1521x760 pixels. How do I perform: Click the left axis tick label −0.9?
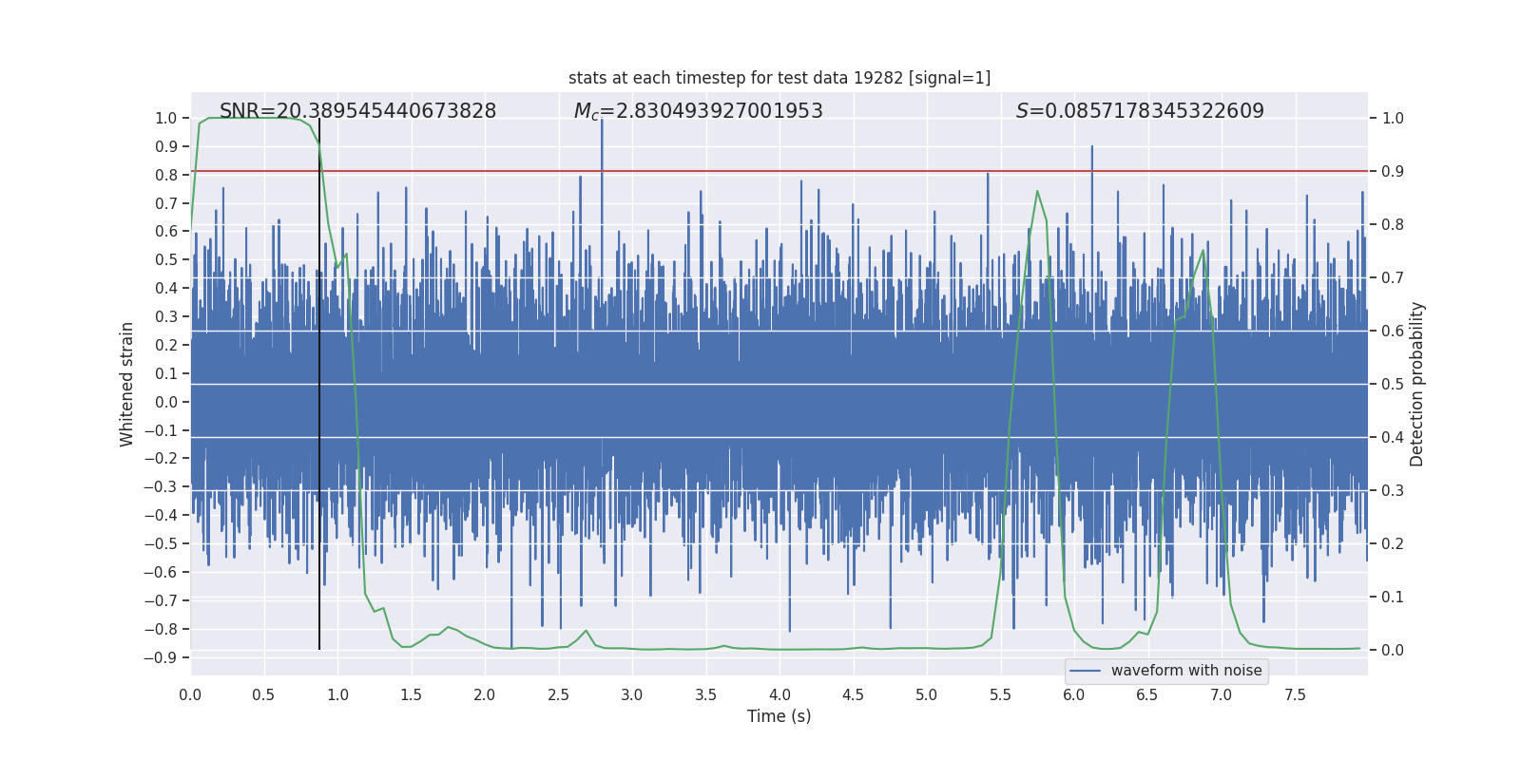(x=161, y=657)
